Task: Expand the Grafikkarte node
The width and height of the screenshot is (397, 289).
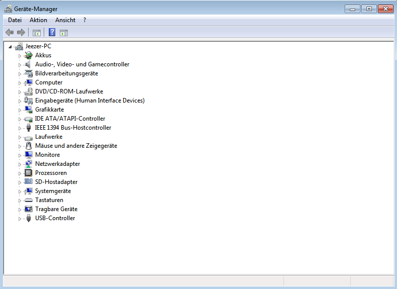Action: click(x=20, y=110)
